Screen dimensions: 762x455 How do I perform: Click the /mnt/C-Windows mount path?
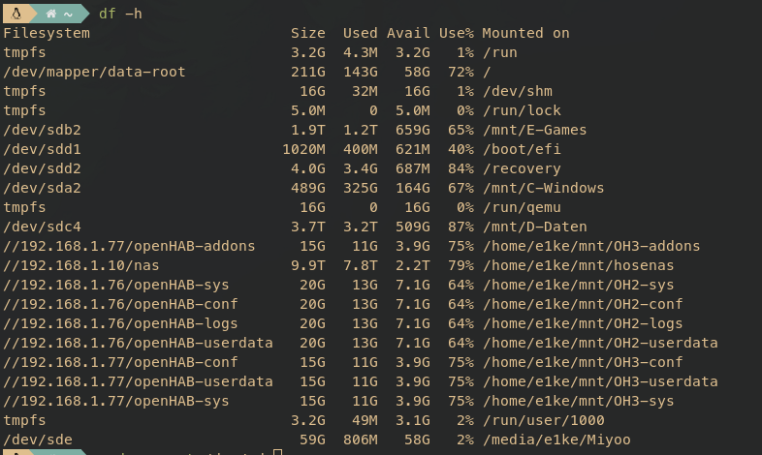click(543, 188)
